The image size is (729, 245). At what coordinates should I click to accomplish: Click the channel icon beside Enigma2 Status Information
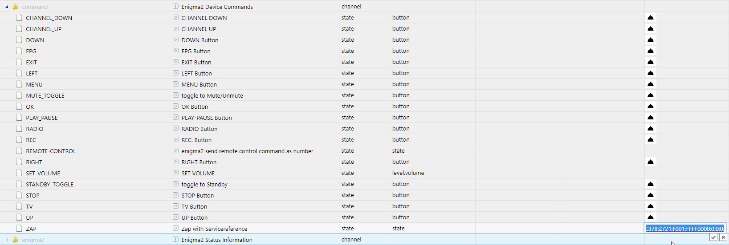[x=175, y=239]
